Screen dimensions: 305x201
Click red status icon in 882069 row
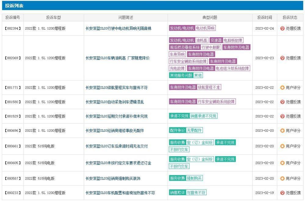[282, 58]
